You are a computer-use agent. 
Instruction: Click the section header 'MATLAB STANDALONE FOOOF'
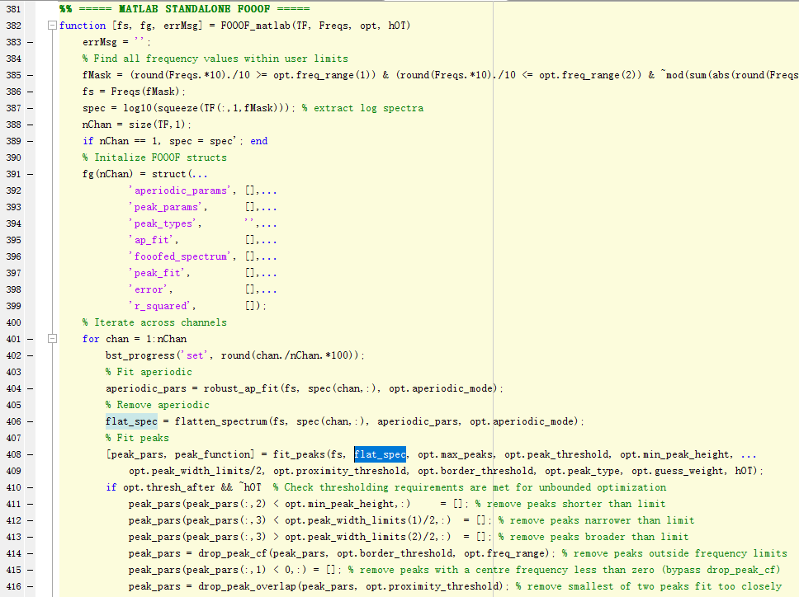194,8
